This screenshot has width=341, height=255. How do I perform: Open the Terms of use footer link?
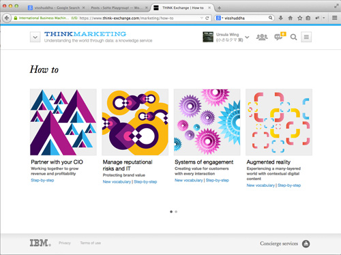(91, 243)
